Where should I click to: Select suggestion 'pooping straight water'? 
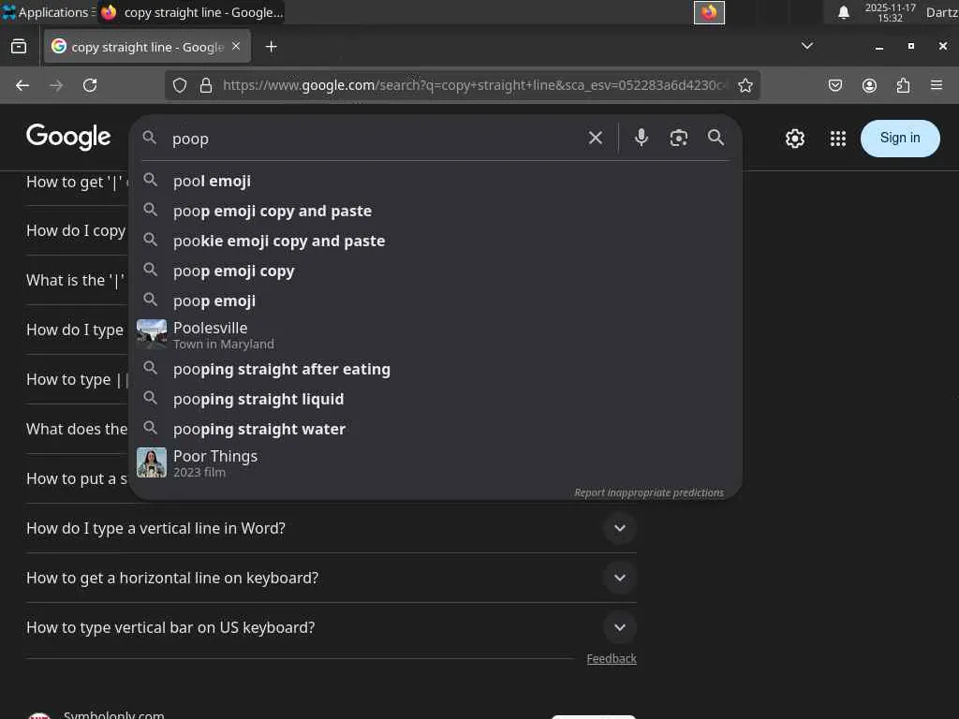pyautogui.click(x=435, y=429)
